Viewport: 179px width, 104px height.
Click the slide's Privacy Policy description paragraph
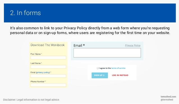coord(90,30)
